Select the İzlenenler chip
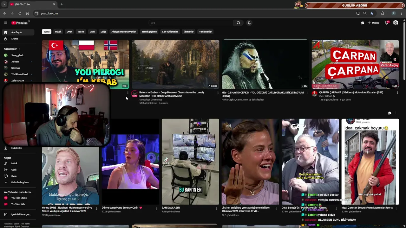Image resolution: width=406 pixels, height=228 pixels. point(188,32)
